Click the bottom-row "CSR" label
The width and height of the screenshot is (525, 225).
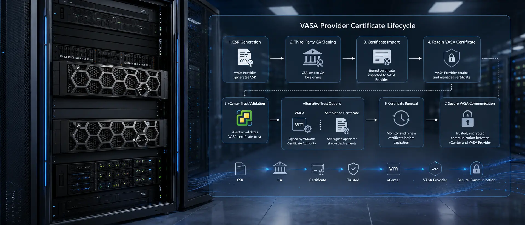click(240, 180)
